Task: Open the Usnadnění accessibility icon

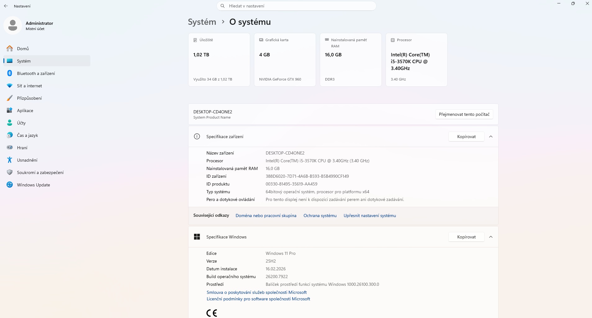Action: tap(10, 160)
